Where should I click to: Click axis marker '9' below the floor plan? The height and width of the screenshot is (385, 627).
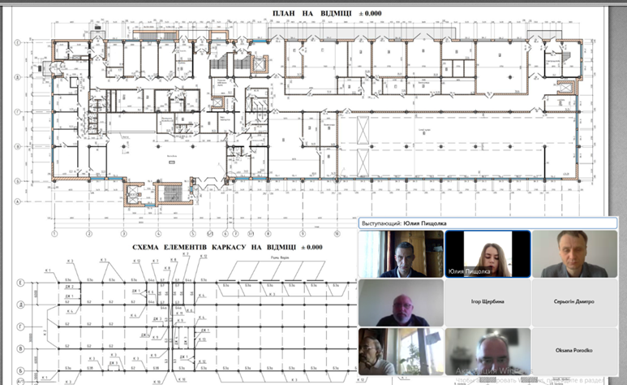[303, 234]
